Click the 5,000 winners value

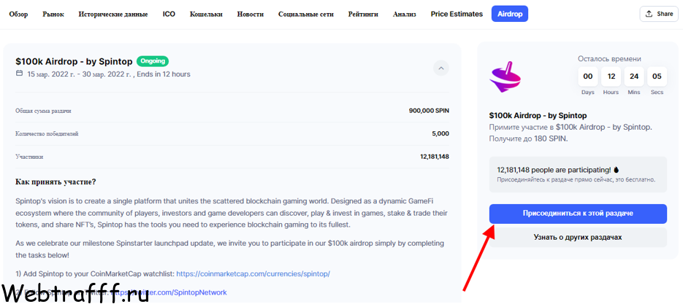(440, 134)
